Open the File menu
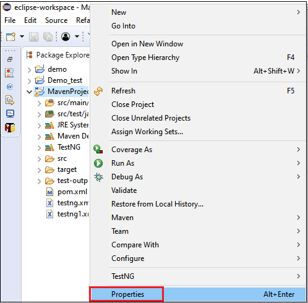308x303 pixels. [x=10, y=20]
